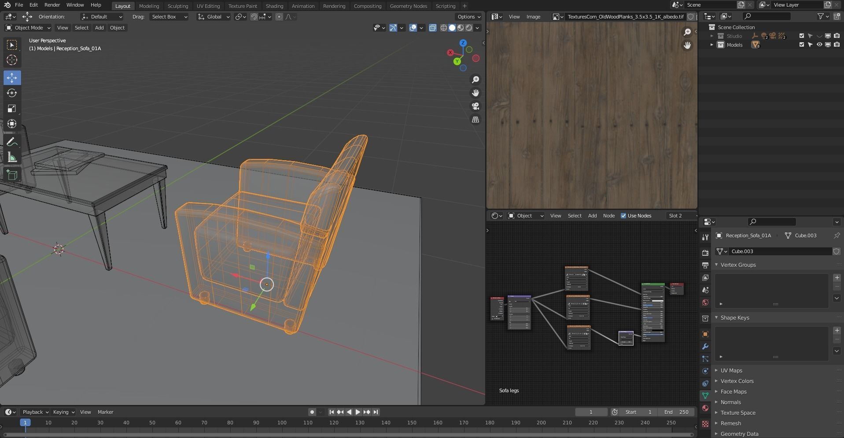This screenshot has width=844, height=438.
Task: Open the Object Data properties tab
Action: pyautogui.click(x=705, y=396)
